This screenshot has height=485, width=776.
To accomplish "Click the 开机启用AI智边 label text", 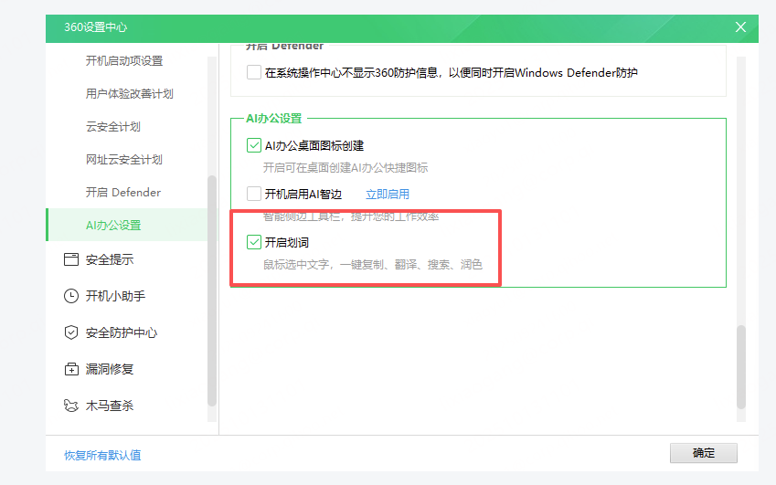I will [x=303, y=195].
